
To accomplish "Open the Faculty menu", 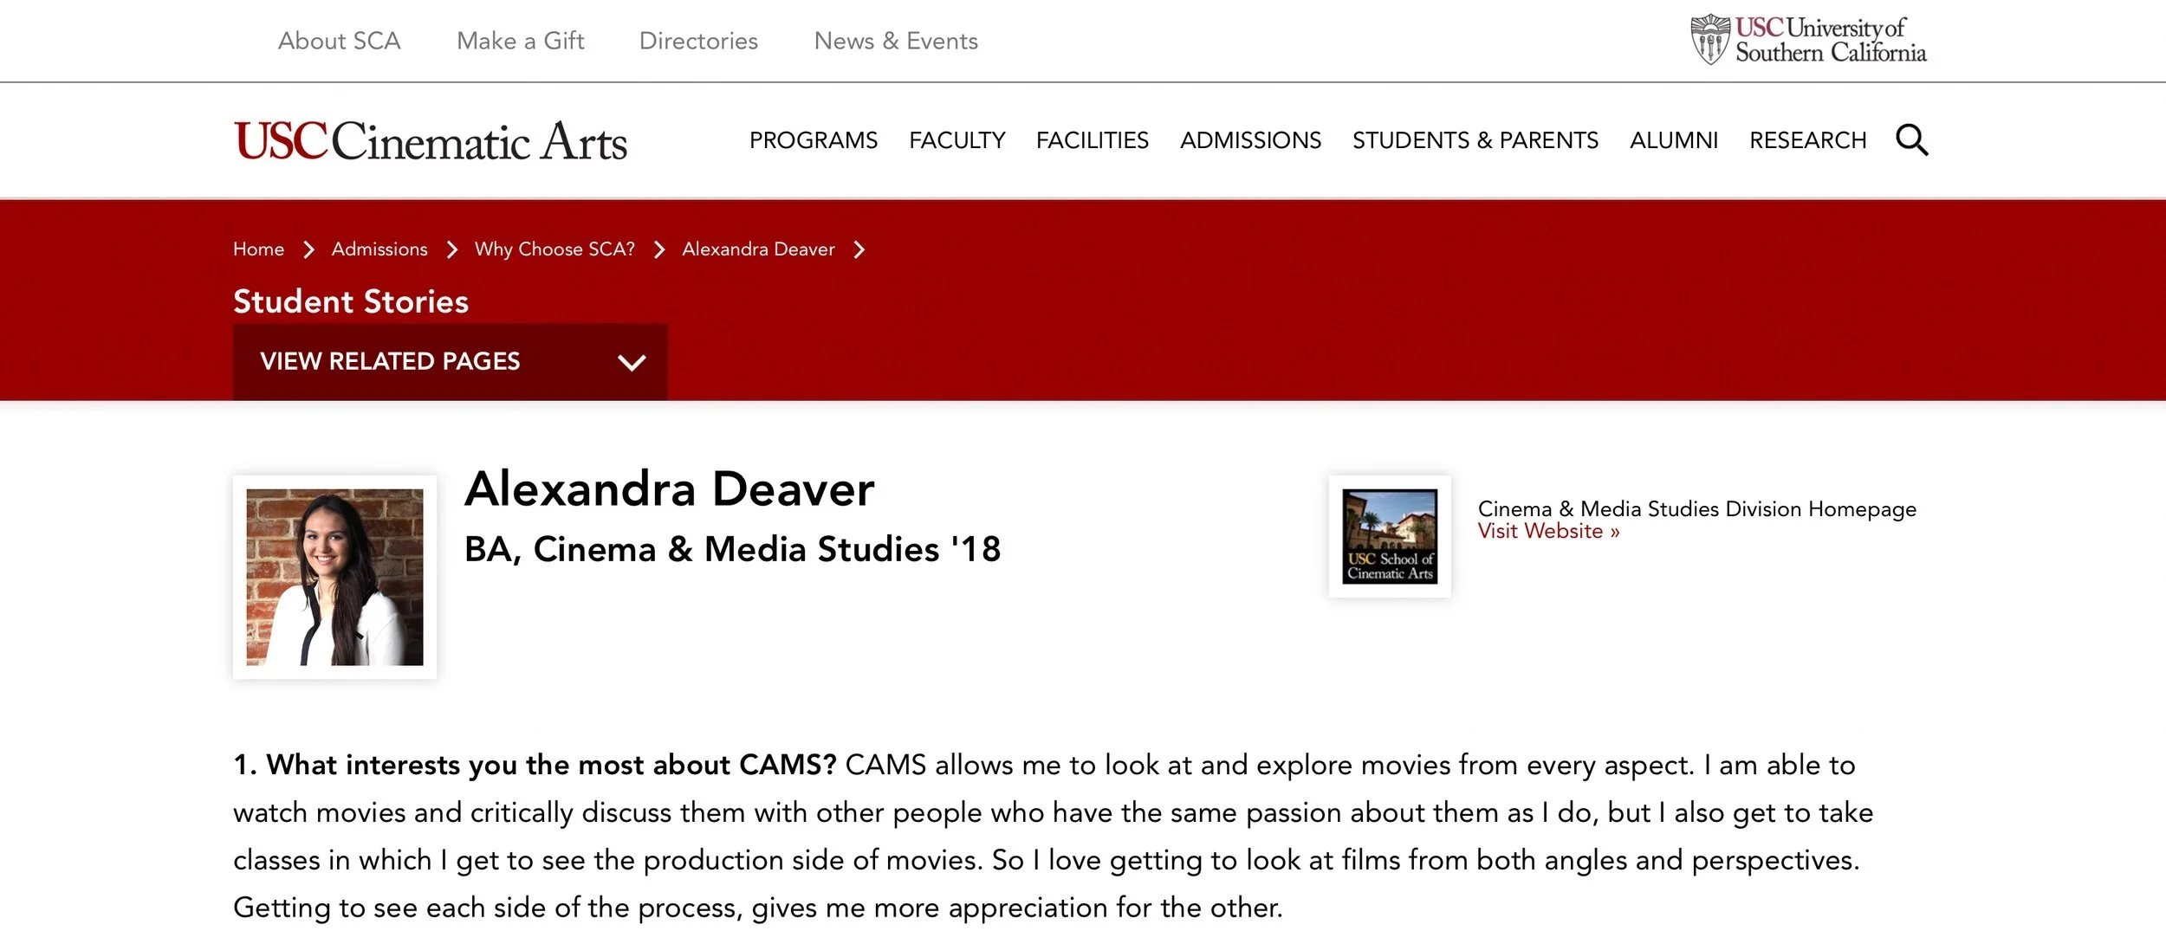I will (x=957, y=140).
